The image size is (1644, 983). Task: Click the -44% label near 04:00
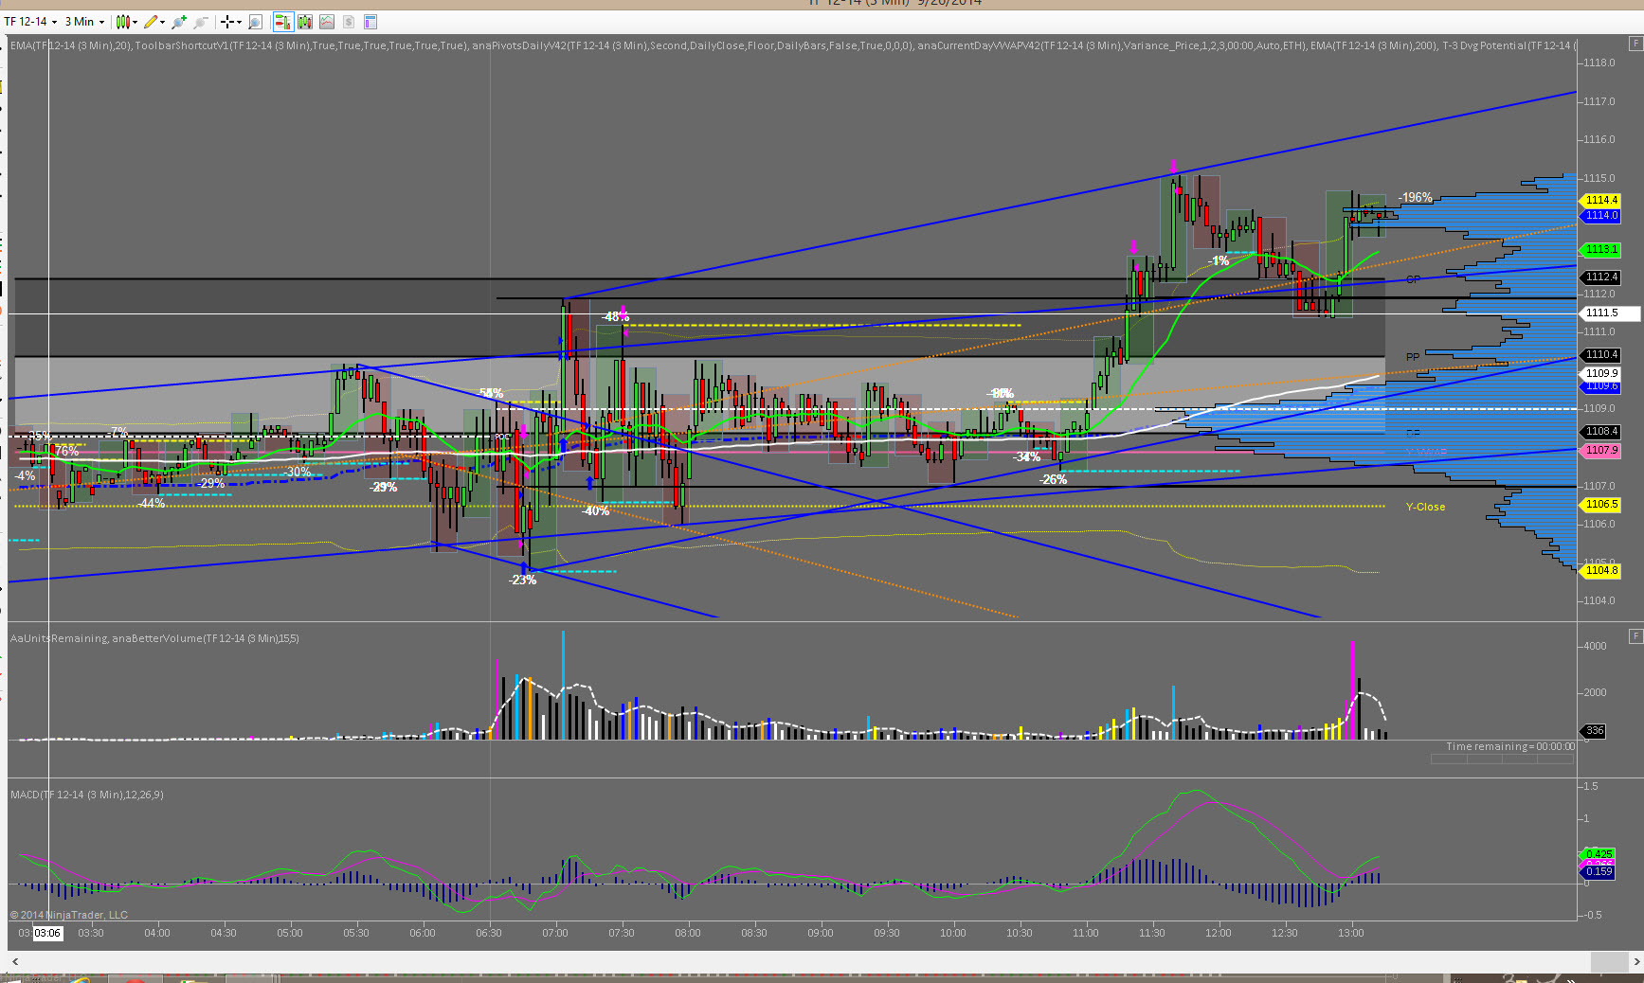click(152, 503)
